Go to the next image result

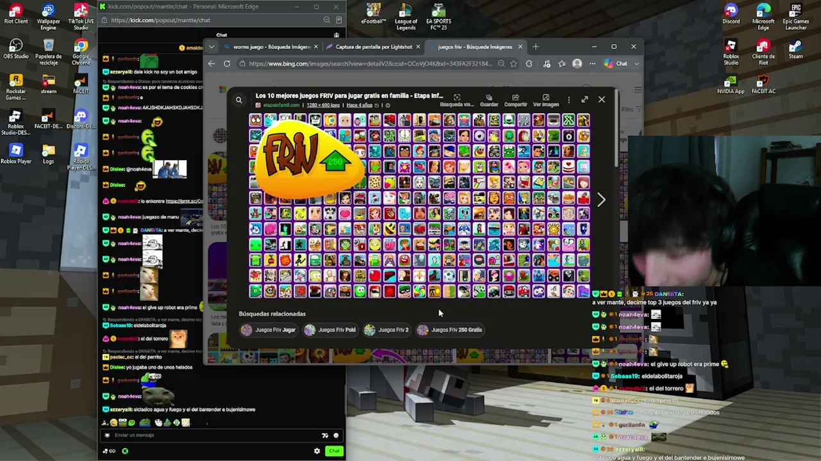601,200
